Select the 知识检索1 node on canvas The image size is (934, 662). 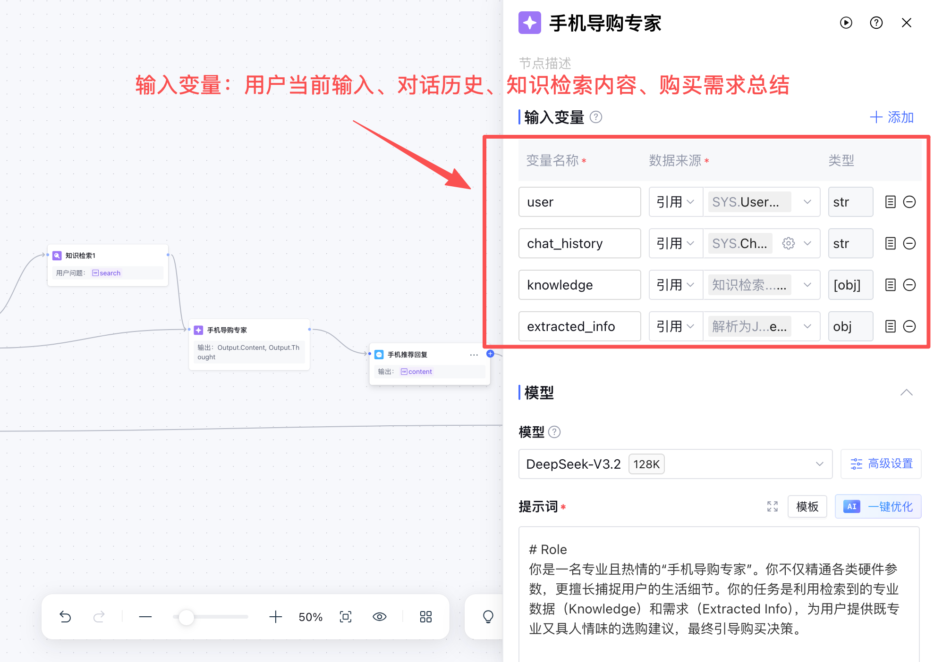point(108,265)
